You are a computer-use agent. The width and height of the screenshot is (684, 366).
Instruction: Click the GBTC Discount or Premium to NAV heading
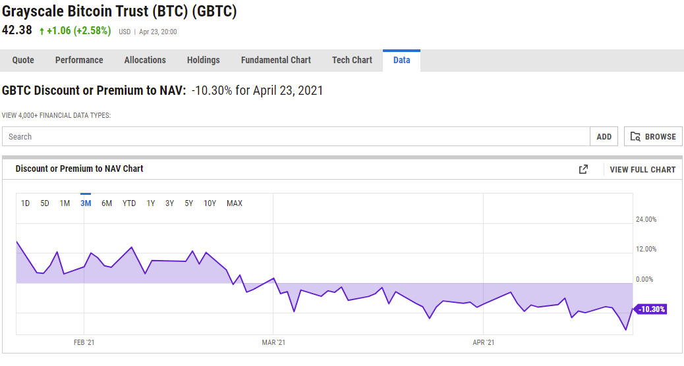94,90
